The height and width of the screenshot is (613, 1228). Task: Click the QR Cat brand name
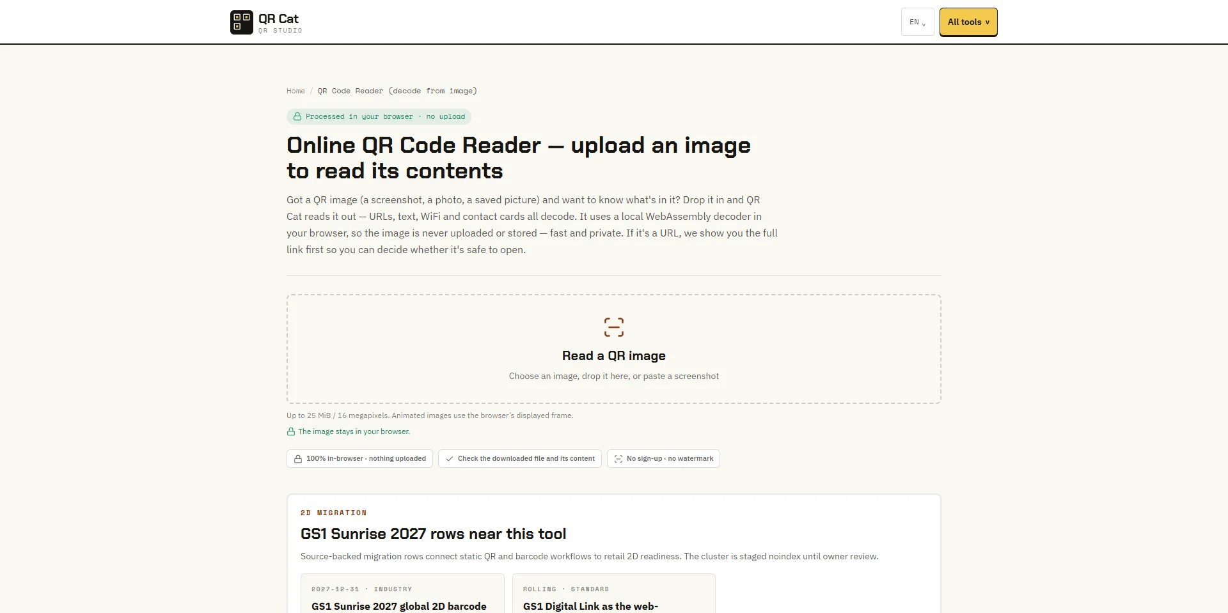278,19
